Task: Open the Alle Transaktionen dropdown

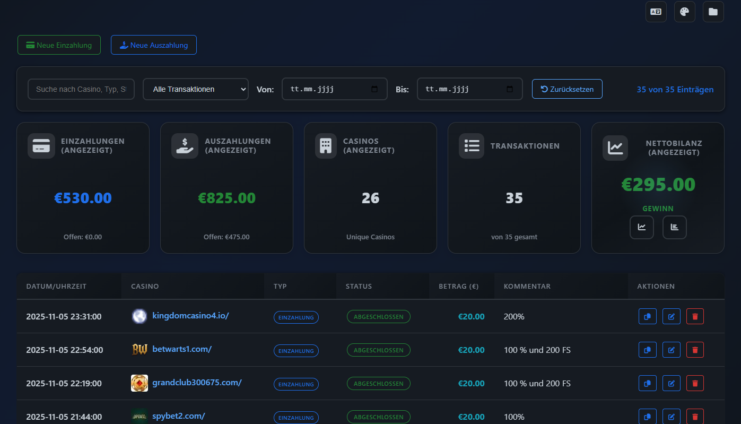Action: coord(195,89)
